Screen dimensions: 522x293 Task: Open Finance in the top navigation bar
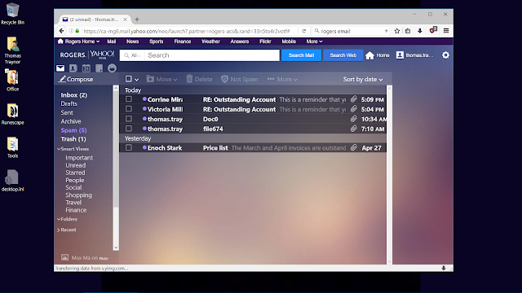[183, 42]
